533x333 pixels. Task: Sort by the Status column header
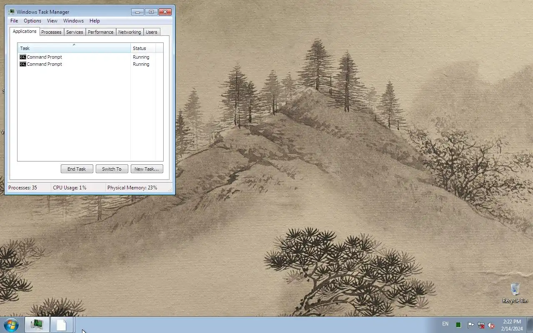pyautogui.click(x=143, y=48)
